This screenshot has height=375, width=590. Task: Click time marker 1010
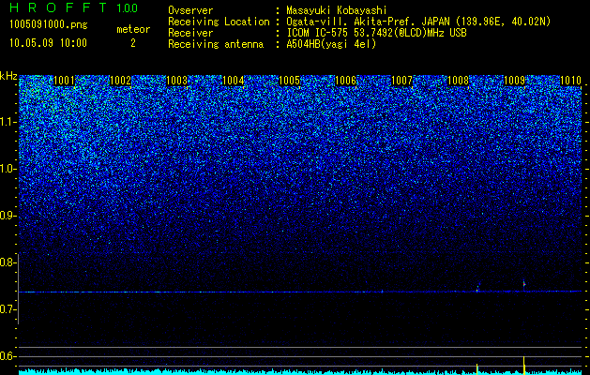[x=570, y=81]
